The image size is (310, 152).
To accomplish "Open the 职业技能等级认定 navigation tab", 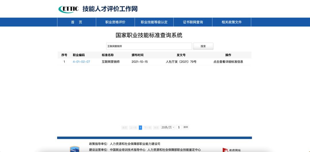I will point(154,22).
